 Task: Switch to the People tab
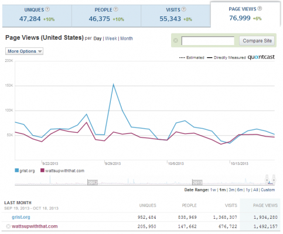tap(106, 16)
